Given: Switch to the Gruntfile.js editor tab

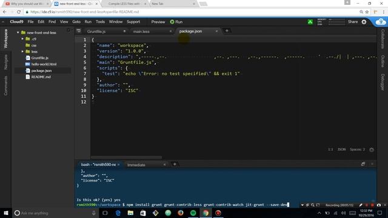Looking at the screenshot, I should [96, 31].
